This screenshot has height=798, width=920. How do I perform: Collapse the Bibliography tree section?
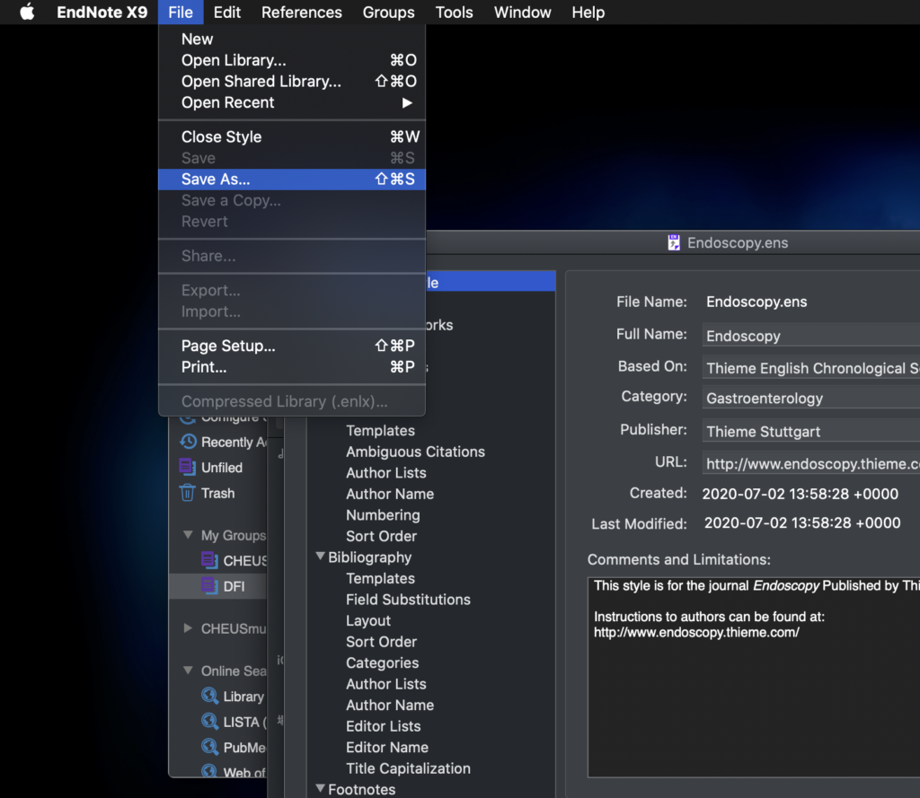320,557
